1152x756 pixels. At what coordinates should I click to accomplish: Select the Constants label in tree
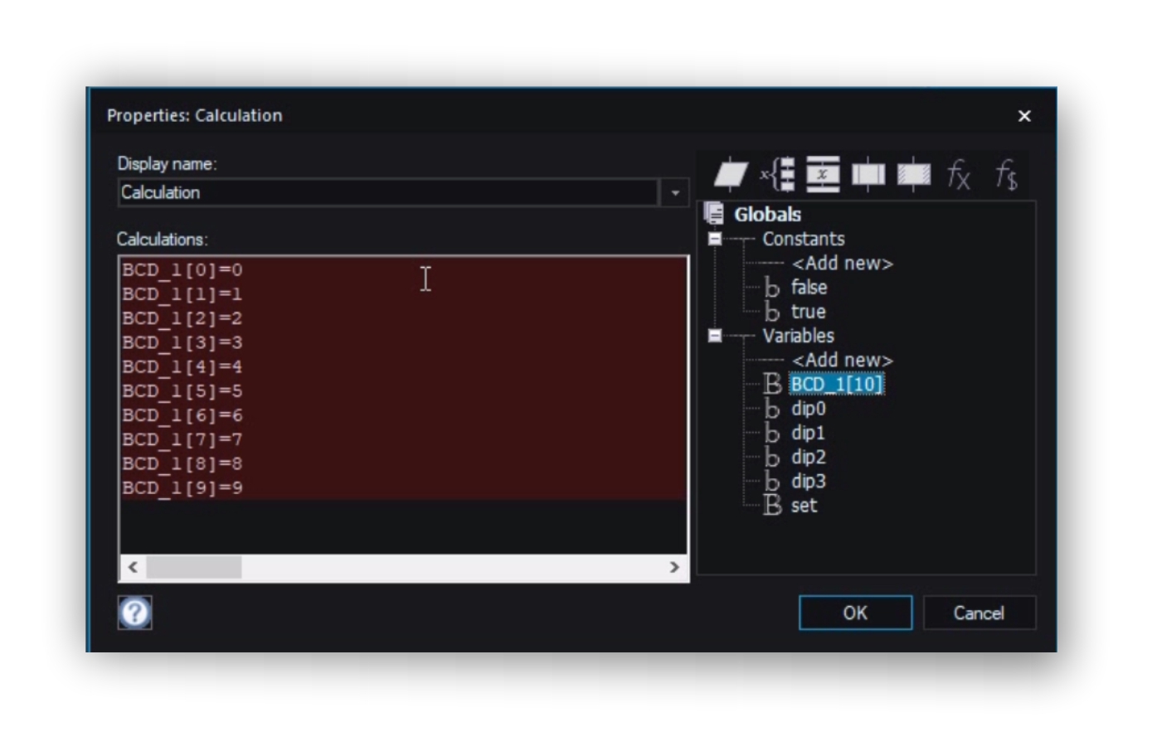803,239
